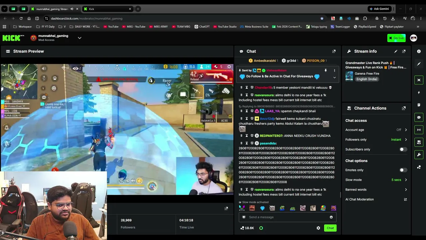Click the Kick logo in the header
Screen dimensions: 426x240
(x=13, y=38)
